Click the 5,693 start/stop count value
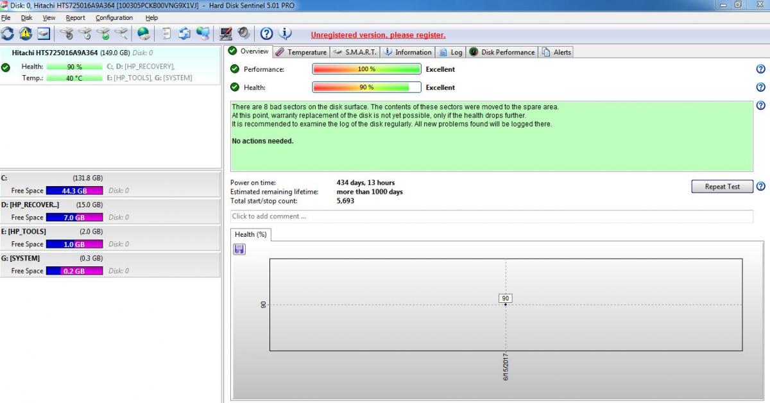770x403 pixels. pos(345,201)
